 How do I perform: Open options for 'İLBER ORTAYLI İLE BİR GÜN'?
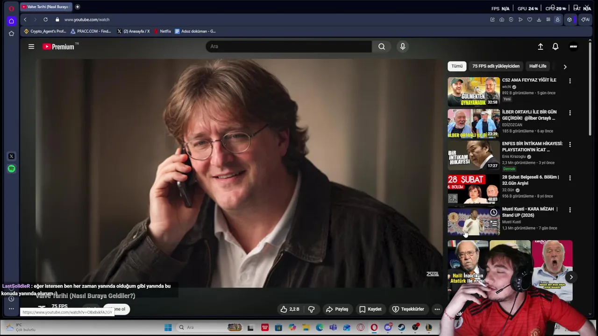pyautogui.click(x=570, y=113)
